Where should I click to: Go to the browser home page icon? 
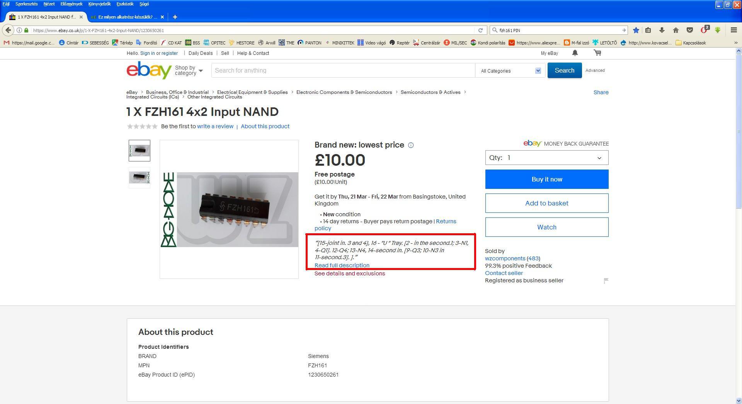(676, 30)
